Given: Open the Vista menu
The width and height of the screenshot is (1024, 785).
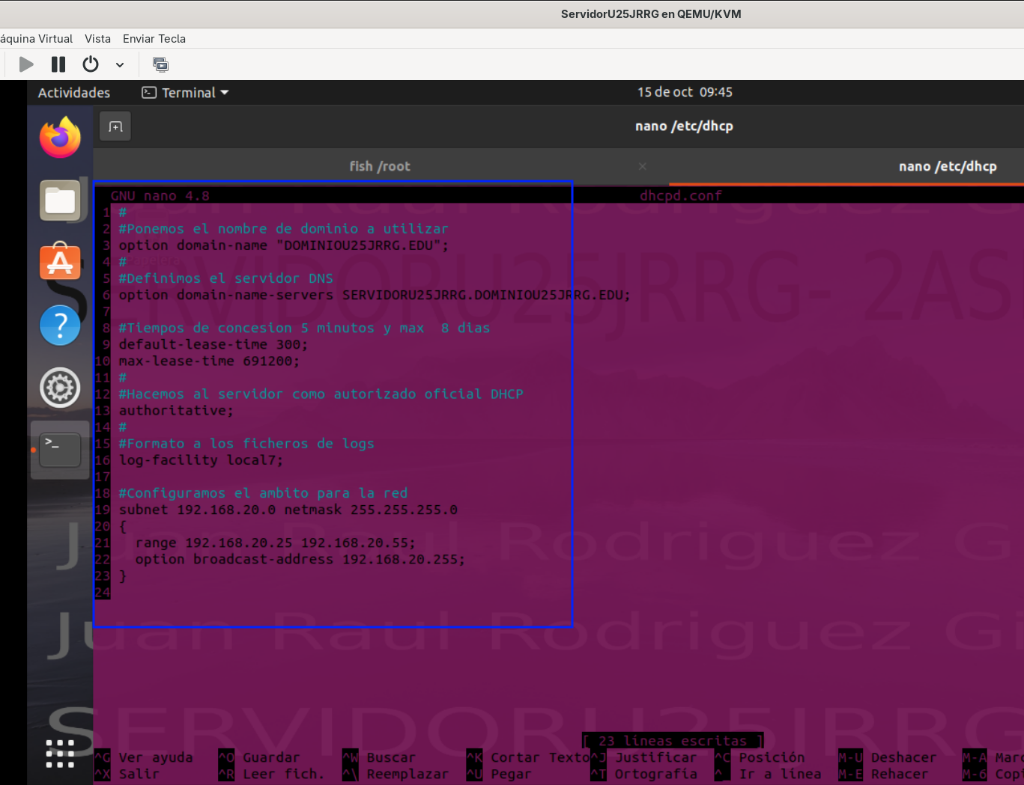Looking at the screenshot, I should (x=97, y=39).
